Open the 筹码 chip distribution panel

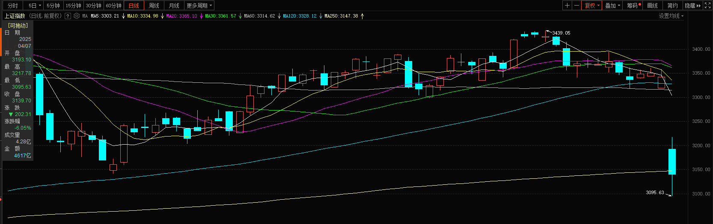(x=633, y=6)
